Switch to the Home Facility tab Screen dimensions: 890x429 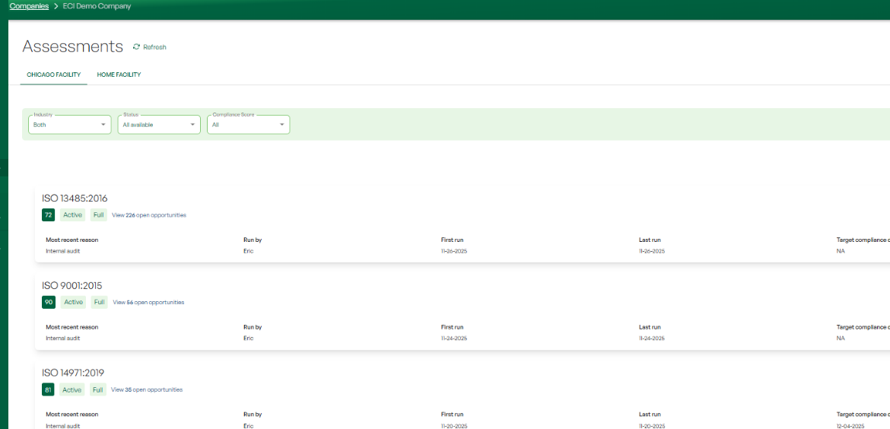(119, 75)
